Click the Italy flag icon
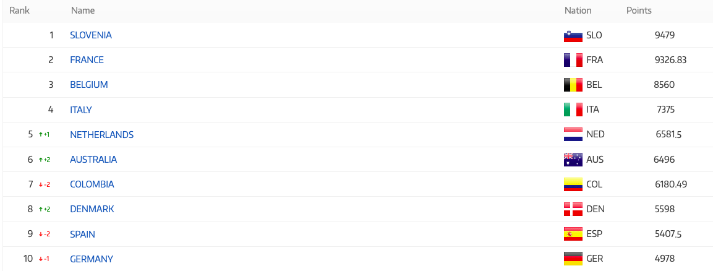Viewport: 713px width, 271px height. [573, 110]
